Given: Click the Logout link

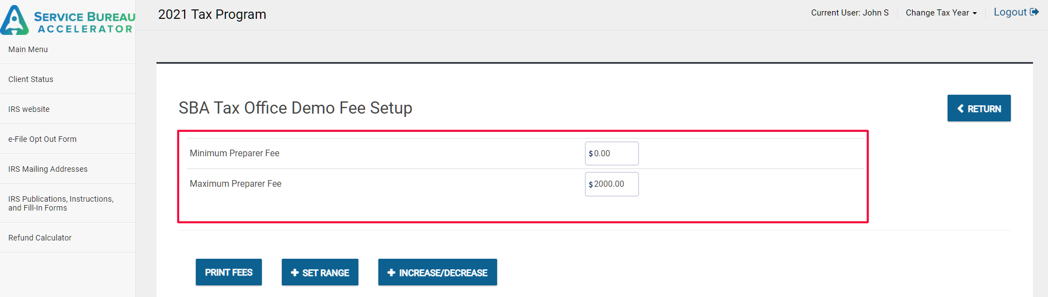Looking at the screenshot, I should pos(1010,12).
